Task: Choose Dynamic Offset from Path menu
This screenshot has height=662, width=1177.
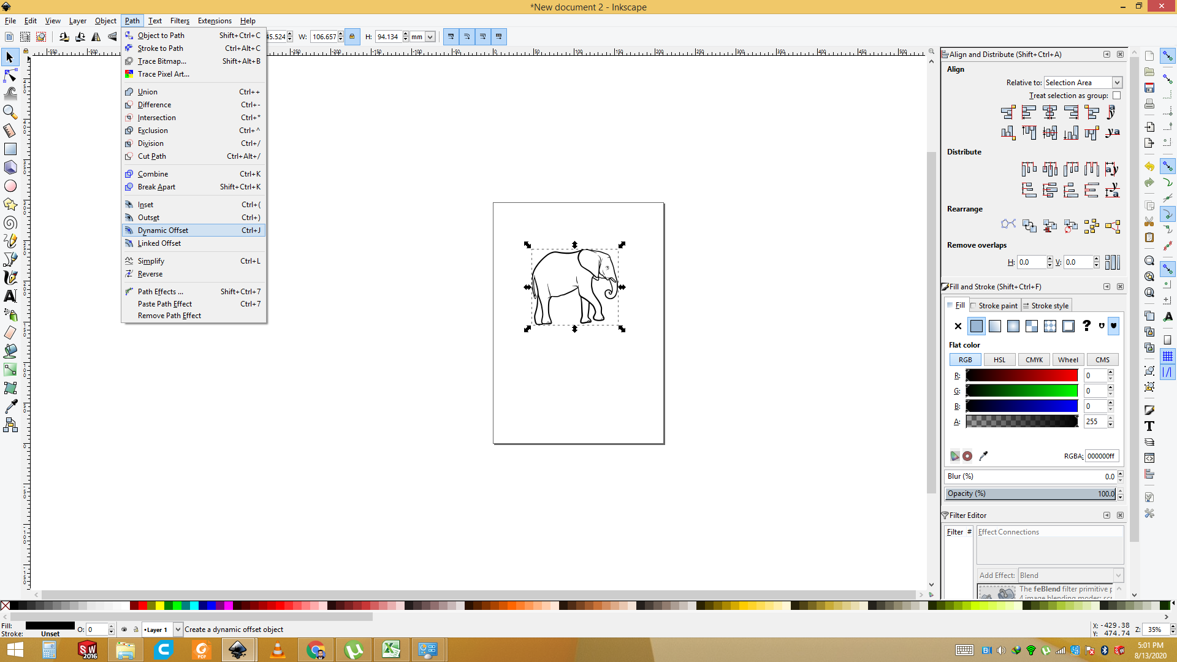Action: 163,230
